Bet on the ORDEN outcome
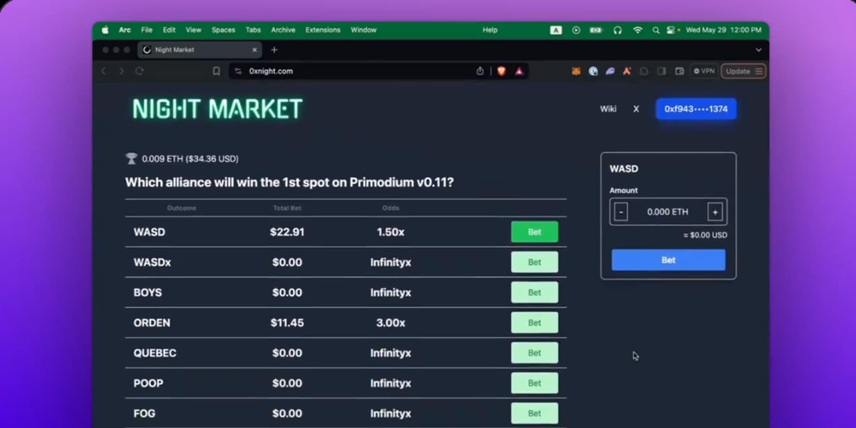Image resolution: width=856 pixels, height=428 pixels. pos(534,322)
